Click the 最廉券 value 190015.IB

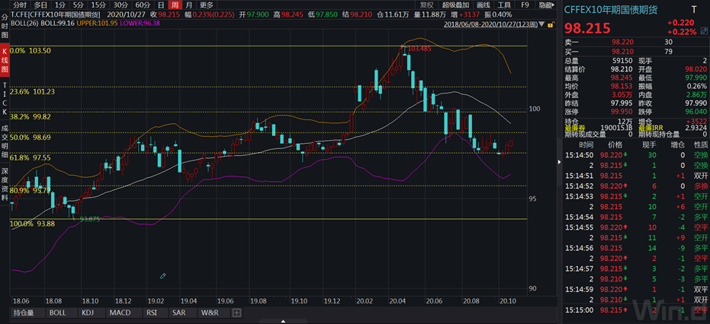coord(617,128)
